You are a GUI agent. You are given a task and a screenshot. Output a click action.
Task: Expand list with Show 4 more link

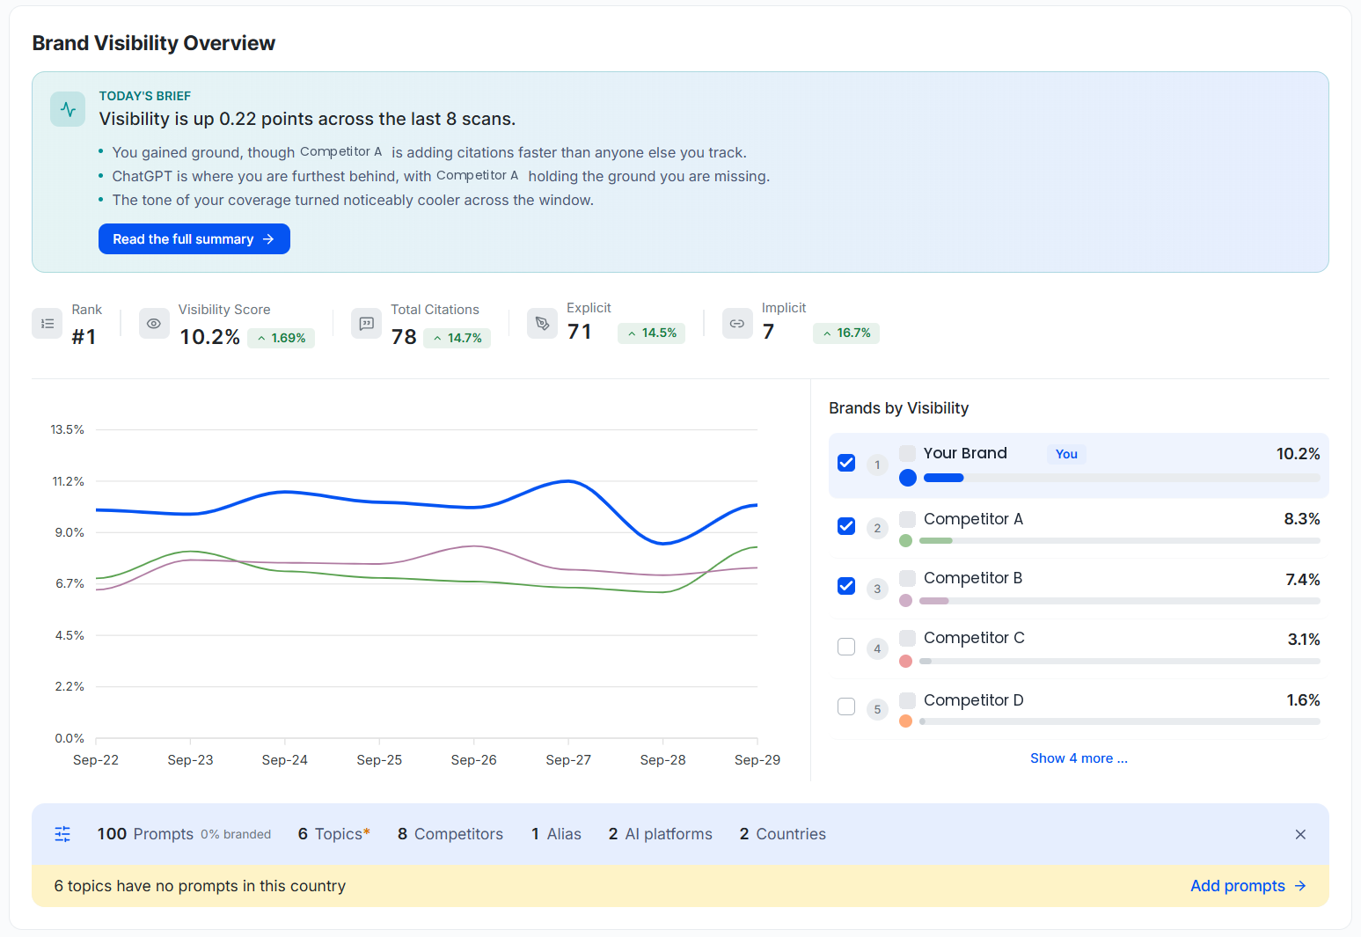[x=1079, y=758]
